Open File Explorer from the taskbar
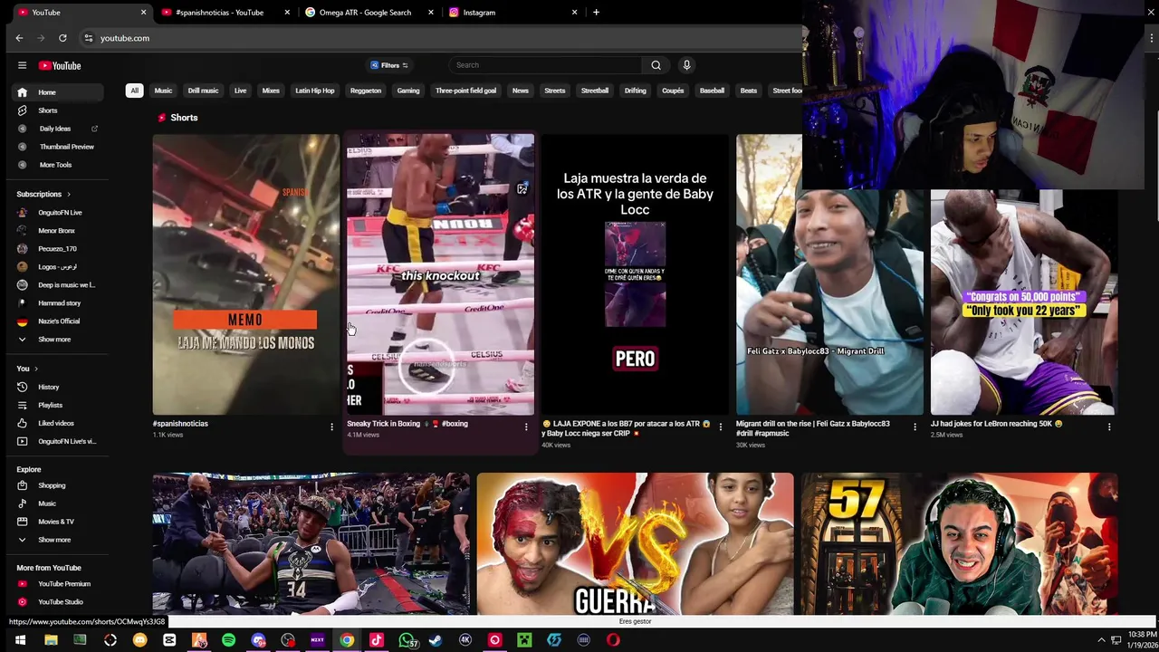Viewport: 1159px width, 652px height. point(51,640)
